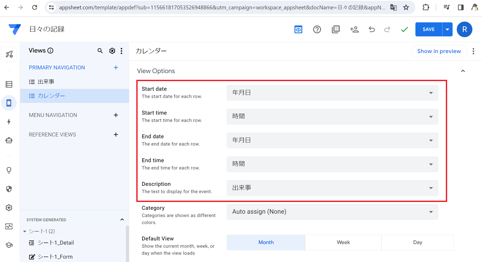Open the Manage monitor icon in sidebar
Viewport: 482px width, 262px height.
[x=9, y=226]
